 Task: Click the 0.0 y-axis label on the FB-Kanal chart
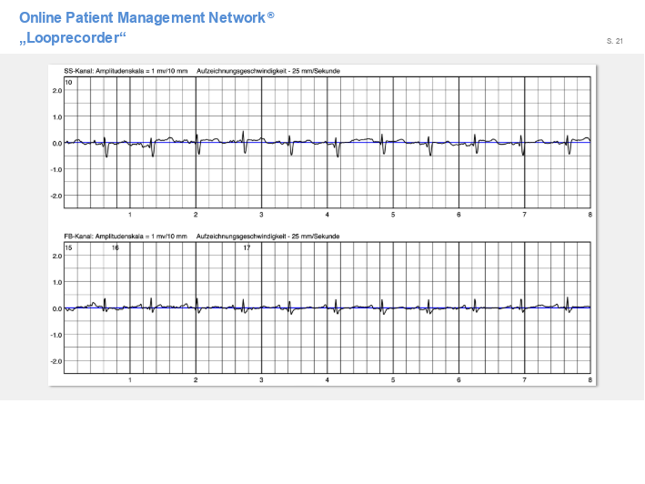click(56, 308)
